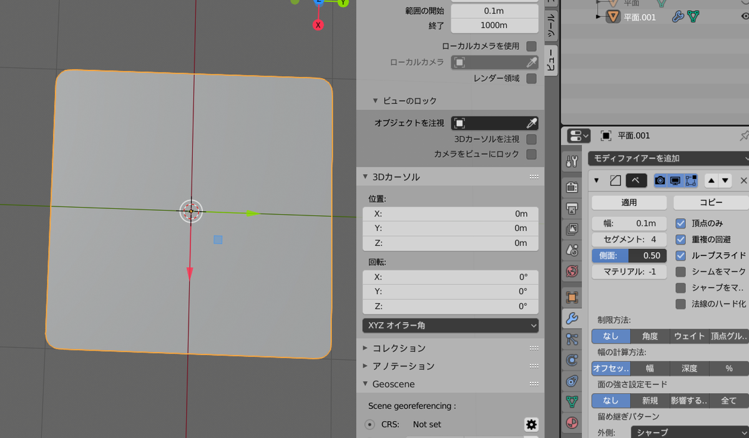Adjust 側面 0.50 profile slider
Screen dimensions: 749x438
(x=629, y=256)
